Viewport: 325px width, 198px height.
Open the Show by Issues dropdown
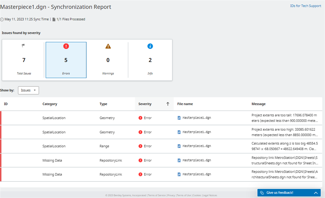click(28, 90)
